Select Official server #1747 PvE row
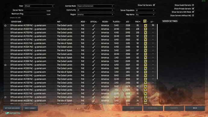 click(80, 90)
